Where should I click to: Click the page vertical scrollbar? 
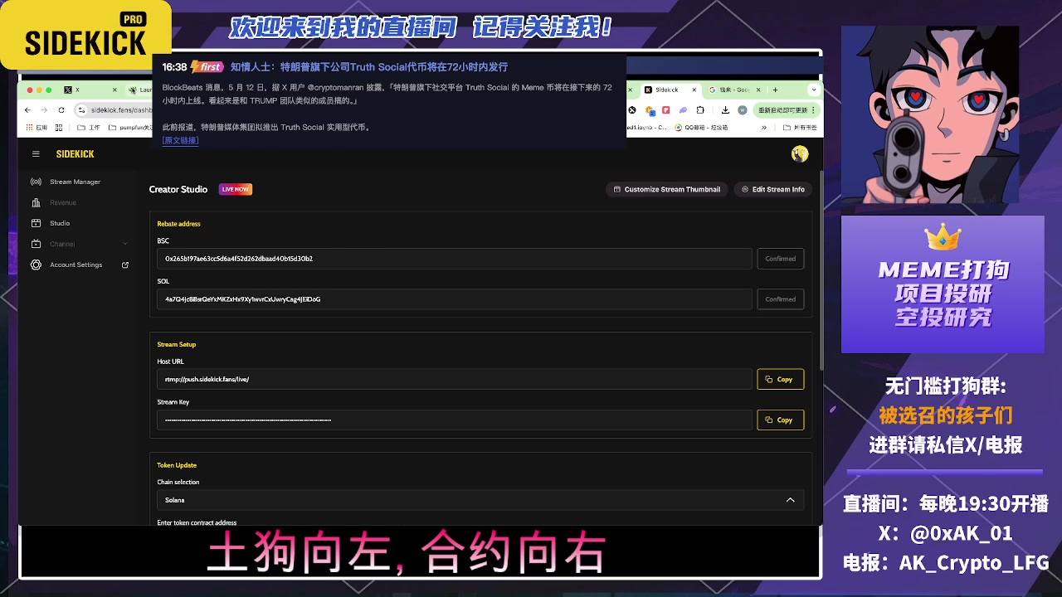pos(821,269)
